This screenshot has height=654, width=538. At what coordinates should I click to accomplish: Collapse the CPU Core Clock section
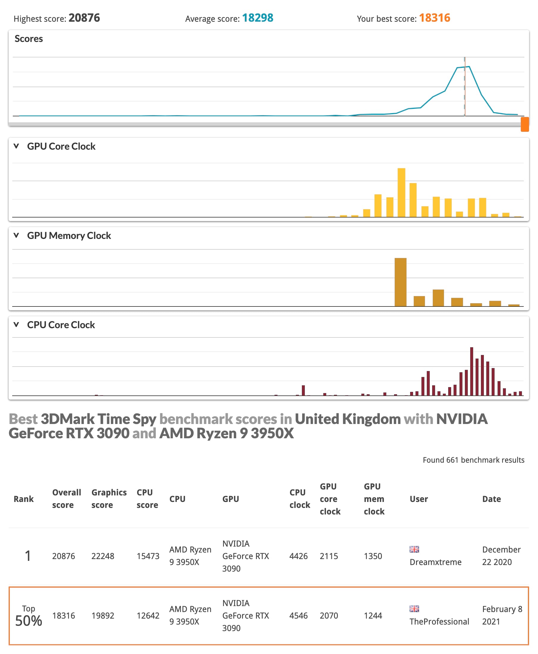point(16,325)
